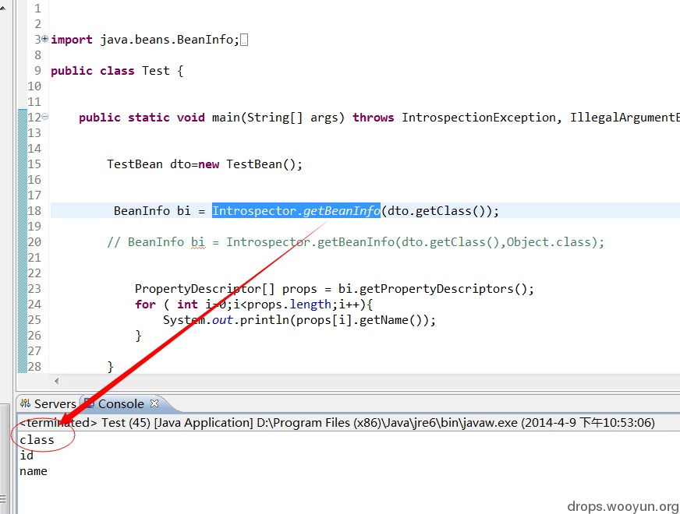Click the blue range marker beside line 23
Viewport: 680px width, 514px height.
(23, 289)
